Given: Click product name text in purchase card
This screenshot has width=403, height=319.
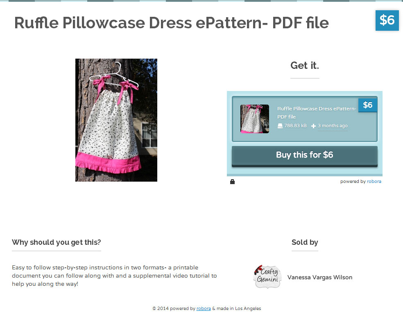Looking at the screenshot, I should tap(317, 113).
